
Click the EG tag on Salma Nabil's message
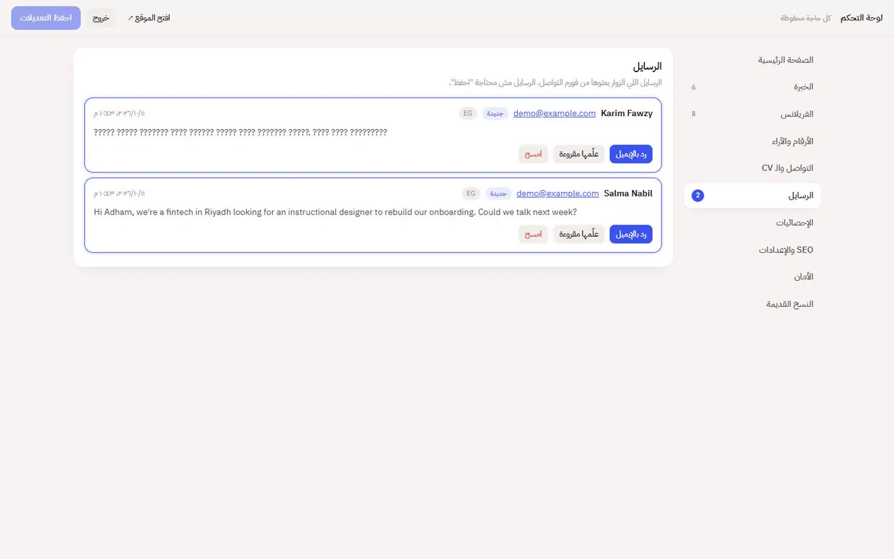(471, 193)
